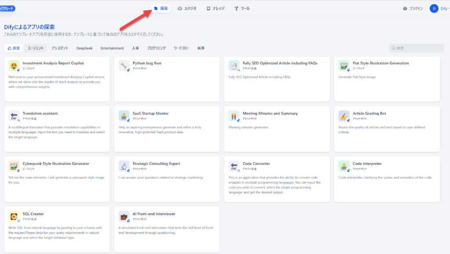The image size is (450, 254).
Task: Click the Python bug fixer wrench icon
Action: [124, 65]
